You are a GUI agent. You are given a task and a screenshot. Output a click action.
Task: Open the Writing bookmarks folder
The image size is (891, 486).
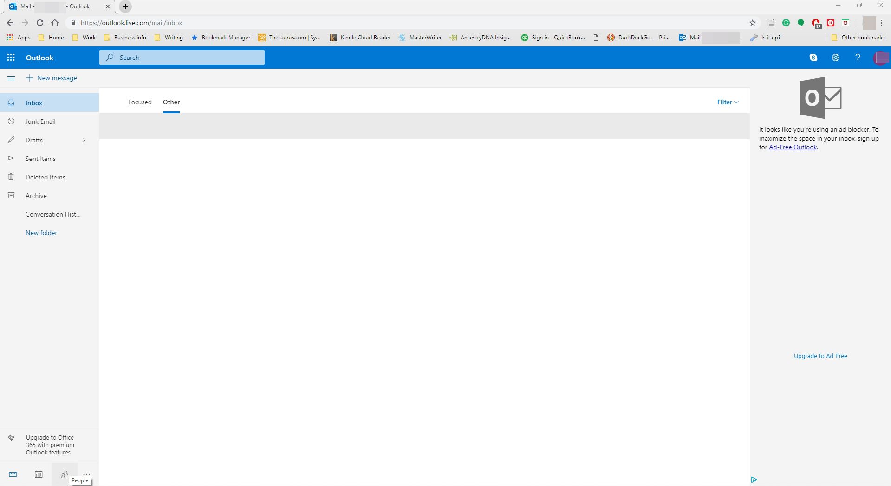(169, 38)
